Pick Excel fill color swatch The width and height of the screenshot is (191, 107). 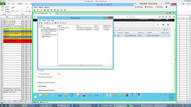click(26, 11)
